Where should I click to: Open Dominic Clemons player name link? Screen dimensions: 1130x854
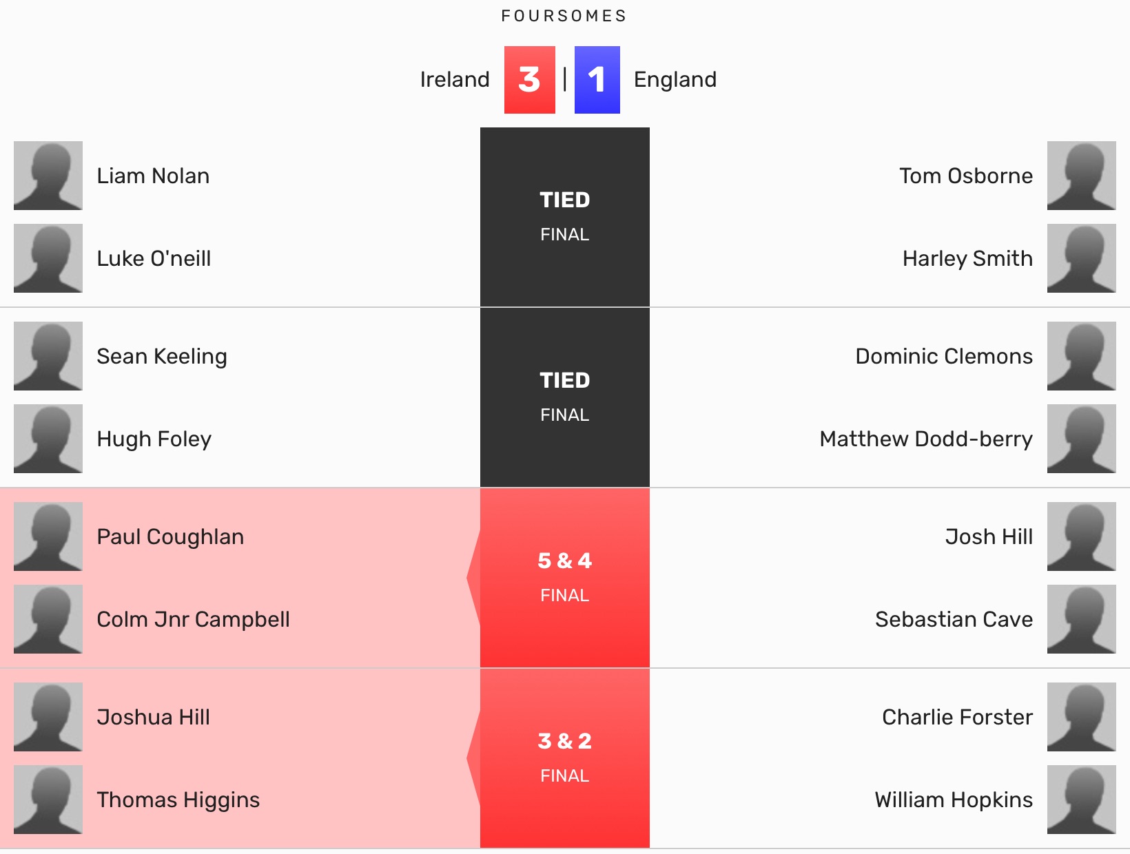943,356
